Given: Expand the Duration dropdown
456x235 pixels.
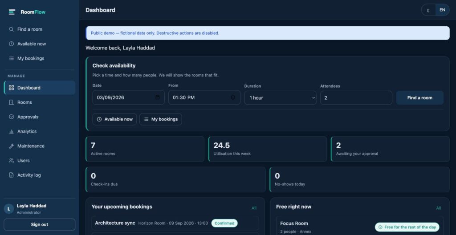Looking at the screenshot, I should point(281,98).
